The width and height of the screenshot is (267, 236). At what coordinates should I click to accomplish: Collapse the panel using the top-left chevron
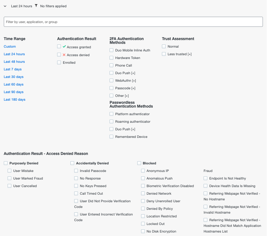click(x=4, y=6)
